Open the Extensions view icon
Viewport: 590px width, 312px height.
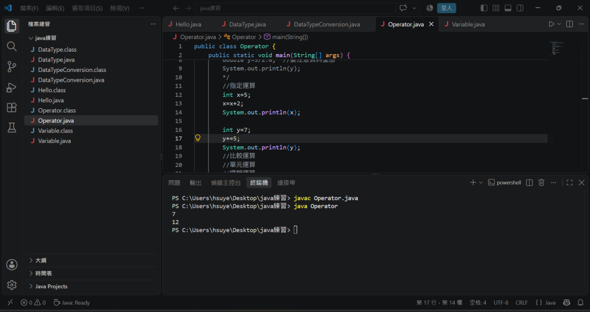coord(12,108)
